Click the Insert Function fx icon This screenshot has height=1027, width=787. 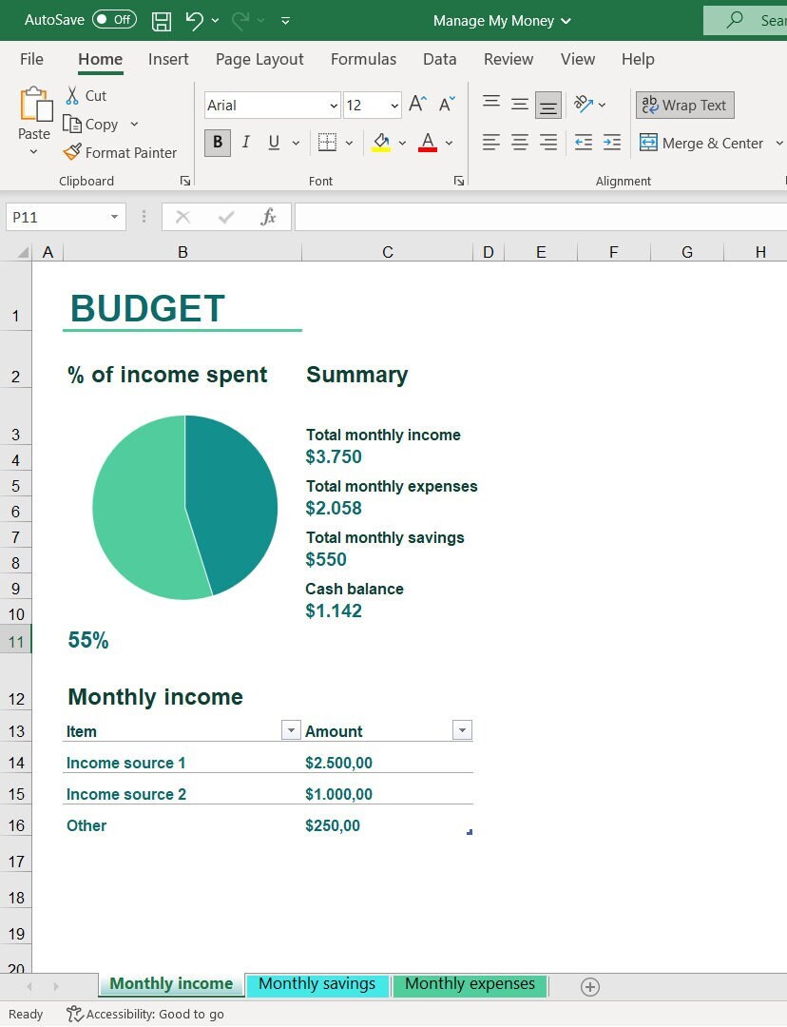[x=268, y=217]
